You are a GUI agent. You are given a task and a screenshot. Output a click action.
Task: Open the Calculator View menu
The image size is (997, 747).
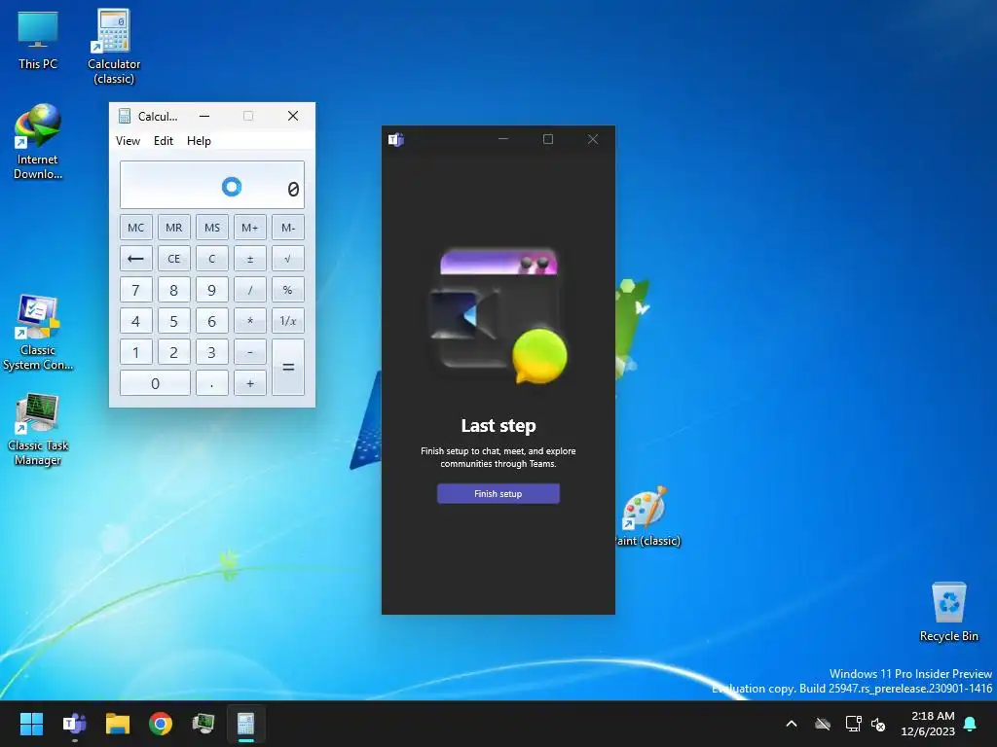pos(128,141)
